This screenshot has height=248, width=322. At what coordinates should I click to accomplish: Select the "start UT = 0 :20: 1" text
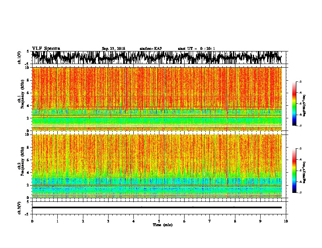pyautogui.click(x=196, y=49)
